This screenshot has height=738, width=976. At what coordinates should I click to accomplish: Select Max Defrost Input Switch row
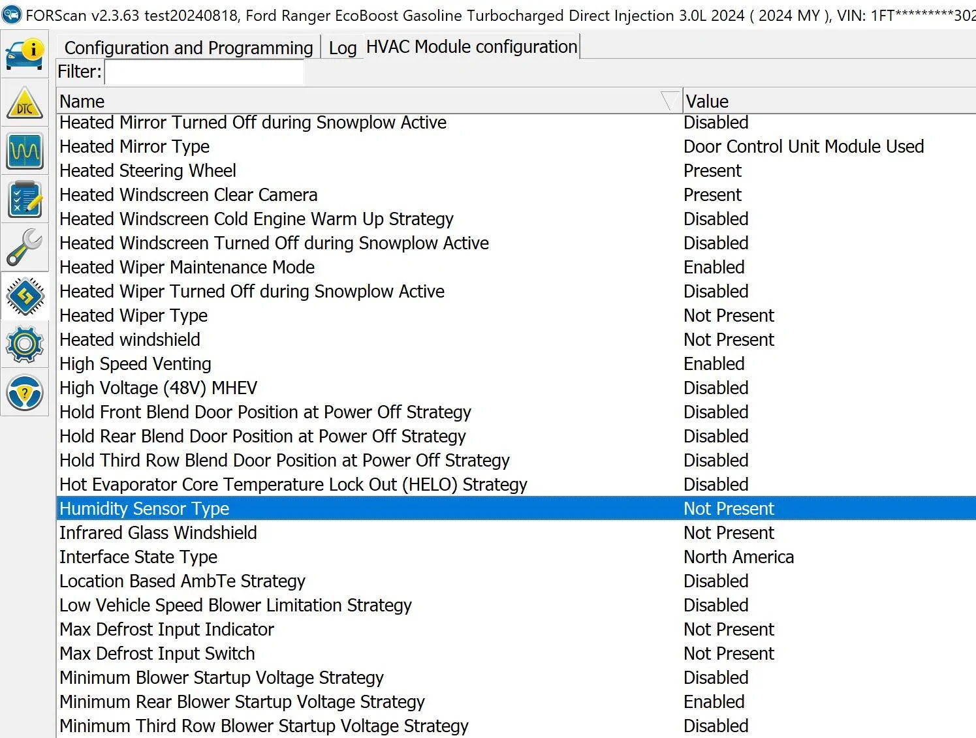coord(516,653)
